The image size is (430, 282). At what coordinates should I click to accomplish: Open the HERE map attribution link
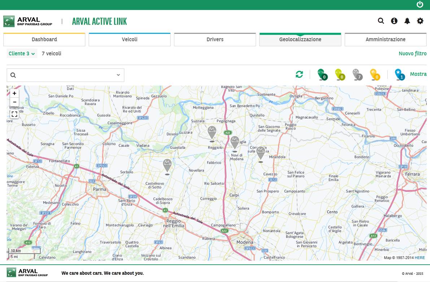click(420, 257)
